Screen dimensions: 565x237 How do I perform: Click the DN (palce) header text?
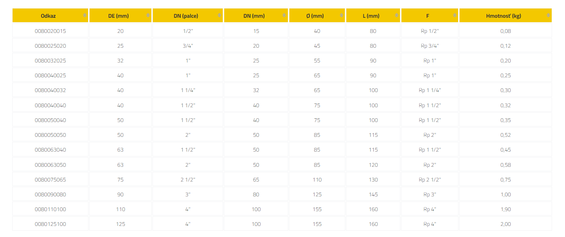coord(188,16)
